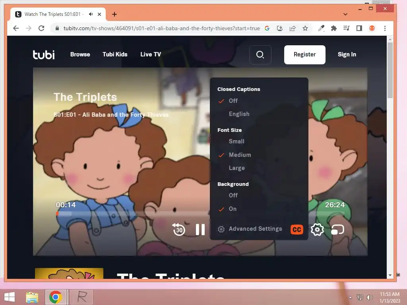
Task: Click the Register button
Action: pos(305,55)
